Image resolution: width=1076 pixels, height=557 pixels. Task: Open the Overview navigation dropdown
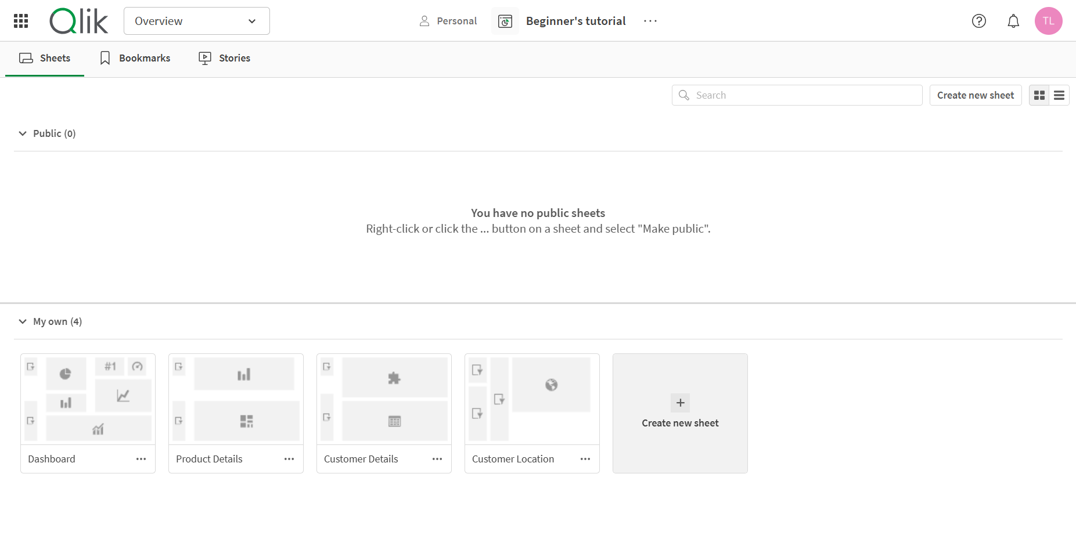197,21
